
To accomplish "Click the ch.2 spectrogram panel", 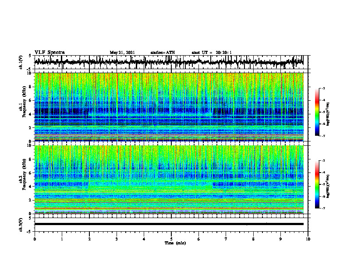I will (169, 180).
